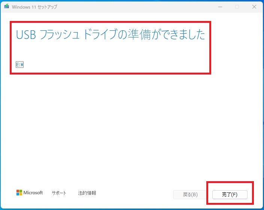Screen dimensions: 264x210
Task: Open the E:¥ drive link
Action: coord(20,64)
